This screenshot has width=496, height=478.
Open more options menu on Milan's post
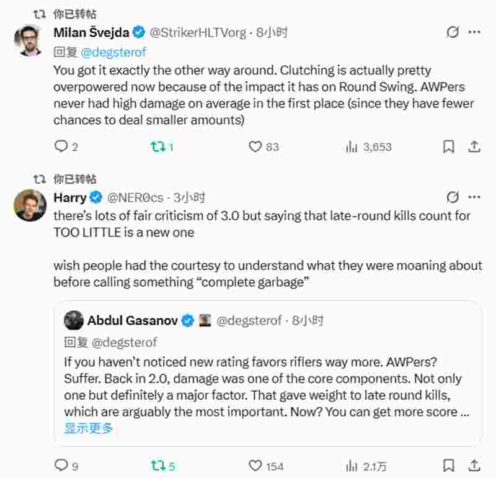[474, 32]
